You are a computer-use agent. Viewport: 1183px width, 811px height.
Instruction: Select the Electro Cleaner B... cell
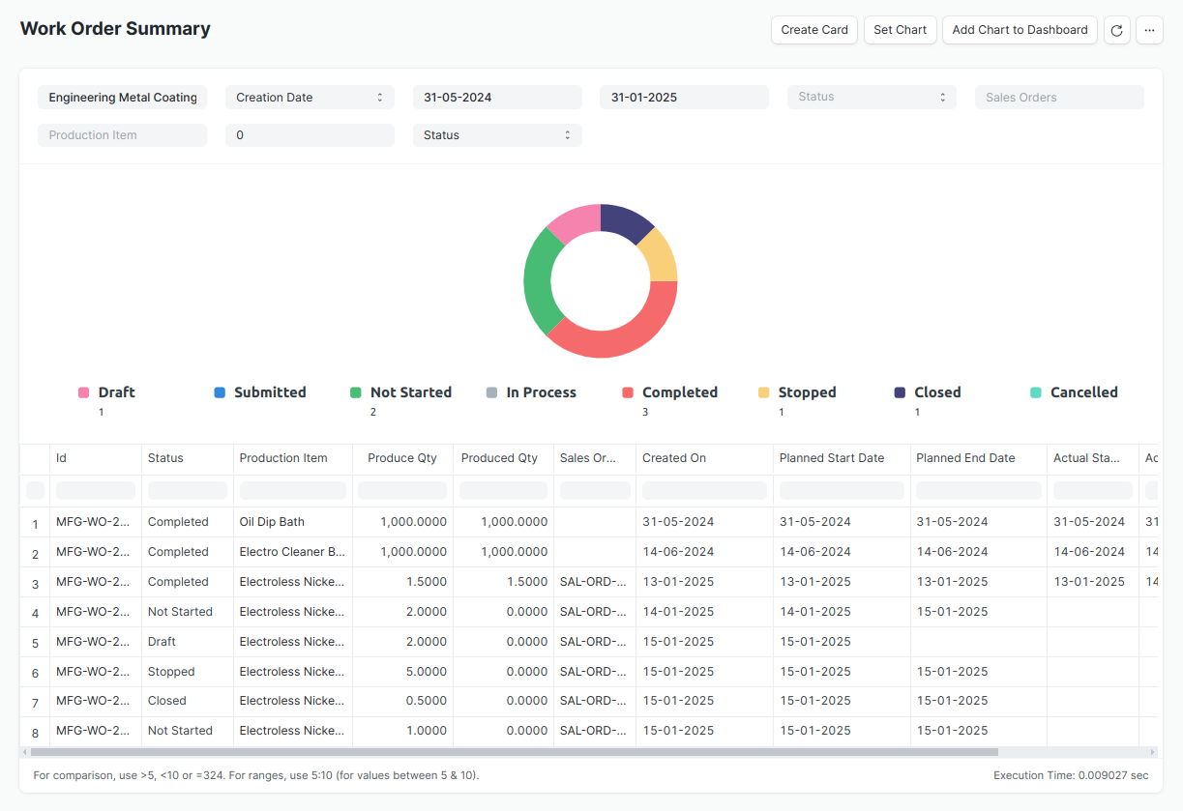pos(293,552)
